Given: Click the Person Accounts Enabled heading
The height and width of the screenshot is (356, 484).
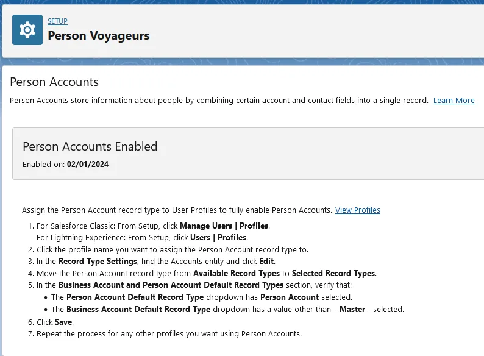Looking at the screenshot, I should pyautogui.click(x=90, y=146).
